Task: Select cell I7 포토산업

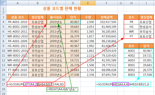Action: coord(146,36)
